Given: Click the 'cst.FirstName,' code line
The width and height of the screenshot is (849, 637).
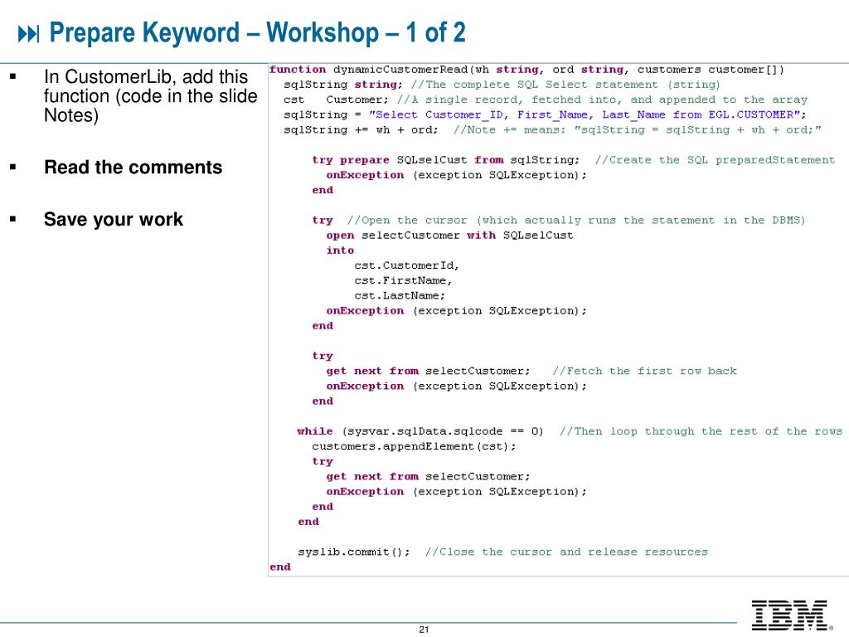Looking at the screenshot, I should (x=404, y=280).
